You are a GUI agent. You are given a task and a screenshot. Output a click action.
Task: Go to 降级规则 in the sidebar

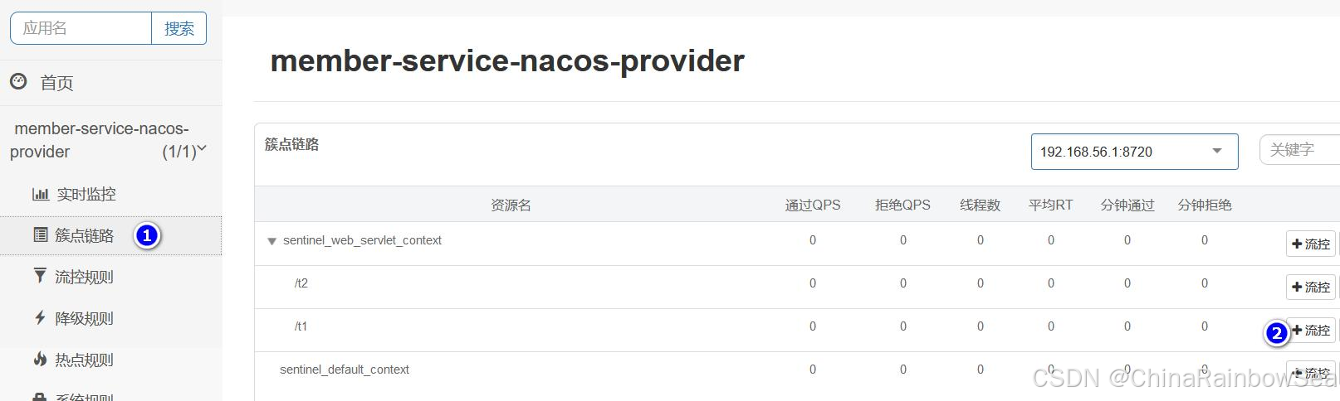click(x=84, y=318)
